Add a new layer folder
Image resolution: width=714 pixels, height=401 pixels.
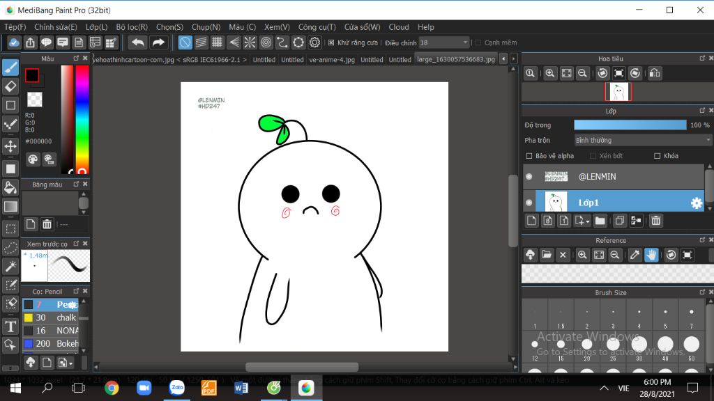[x=600, y=221]
